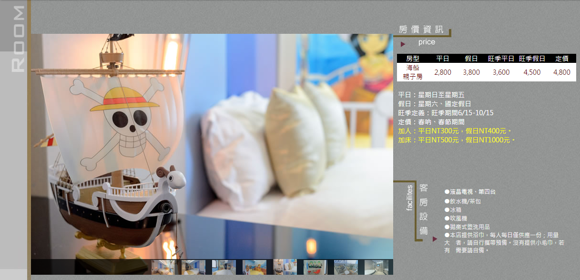
Task: Select the cartoon mural wall thumbnail
Action: (254, 267)
